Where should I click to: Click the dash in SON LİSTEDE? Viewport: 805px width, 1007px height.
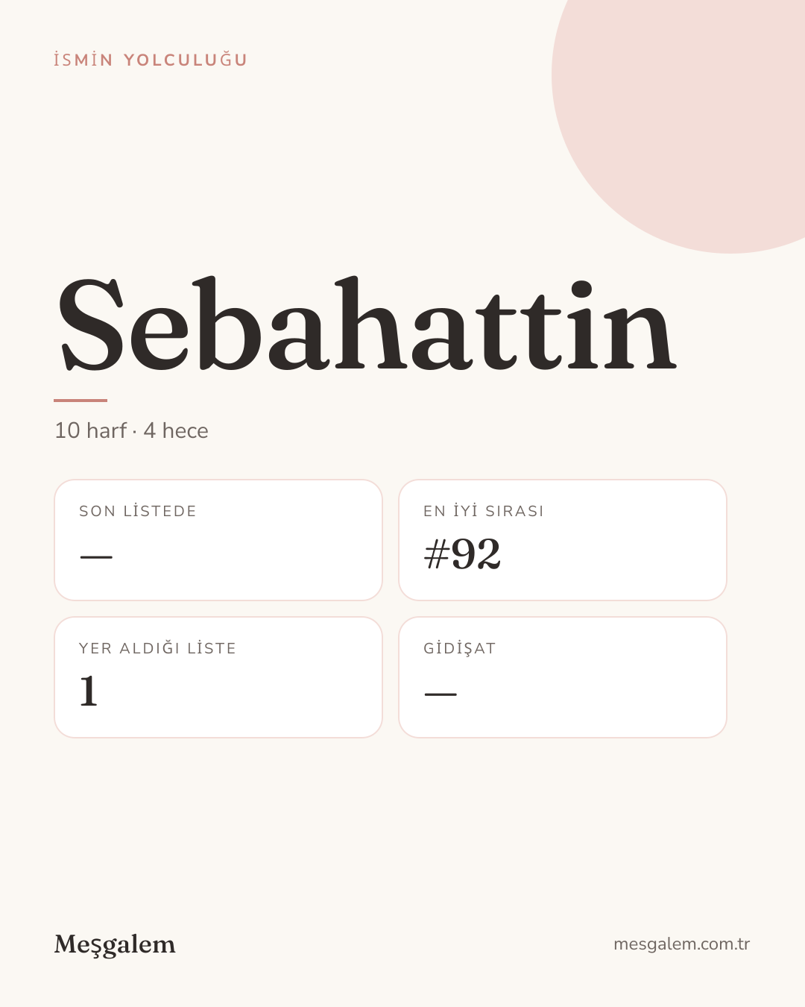coord(96,557)
